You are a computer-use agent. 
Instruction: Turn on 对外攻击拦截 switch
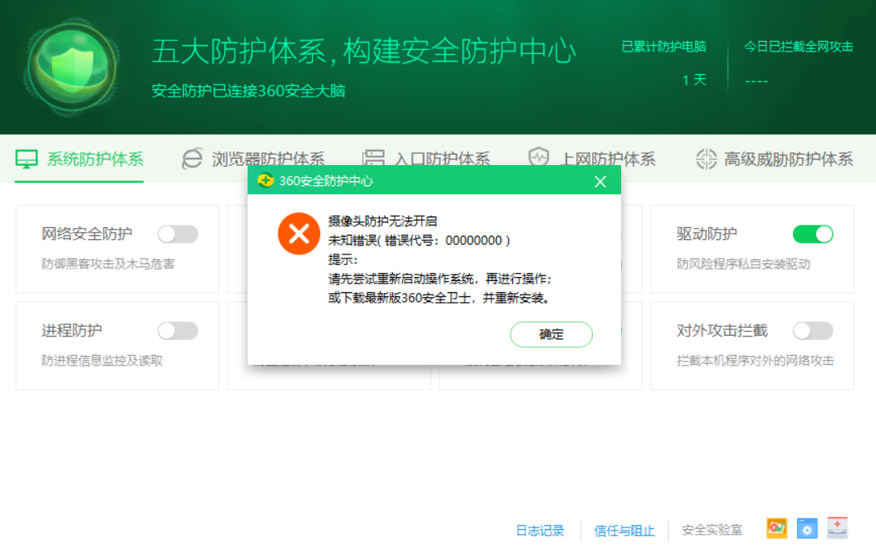pyautogui.click(x=813, y=331)
